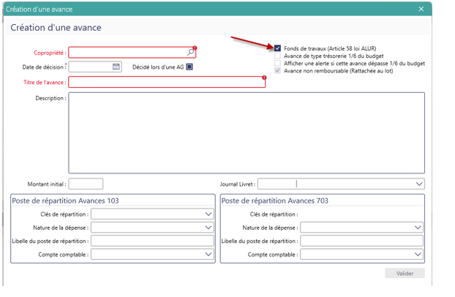The width and height of the screenshot is (455, 297).
Task: Open the calendar picker for Date de décision
Action: [116, 67]
